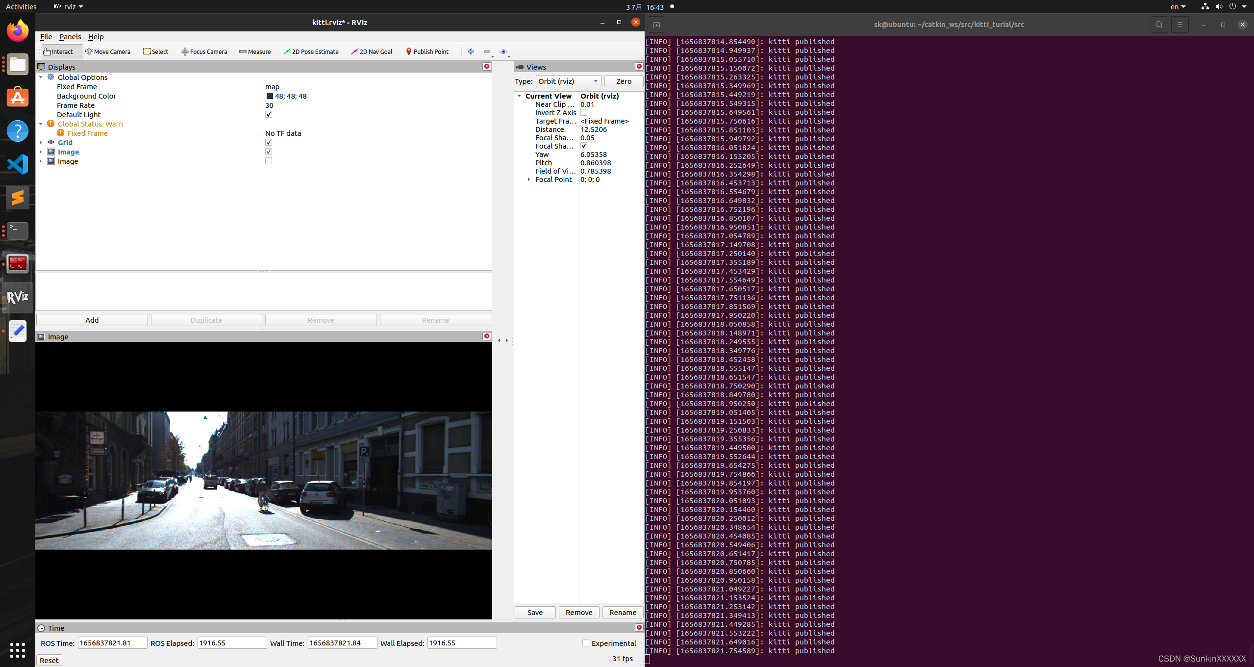Choose the Measure tool
This screenshot has width=1254, height=667.
pos(255,51)
